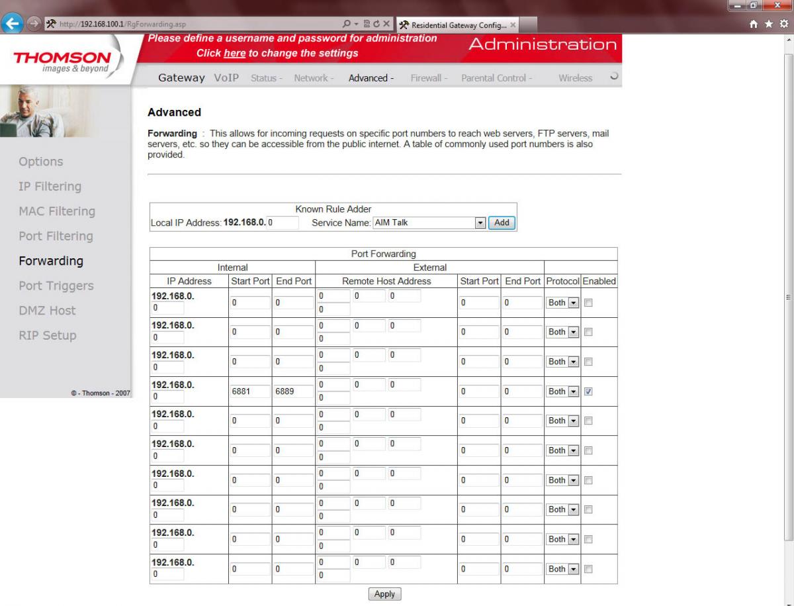Click the Stop loading icon in address bar
The image size is (794, 606).
[x=386, y=25]
